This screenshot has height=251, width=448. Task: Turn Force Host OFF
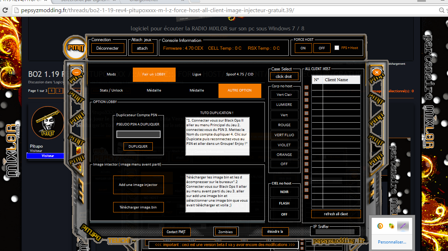(x=322, y=48)
